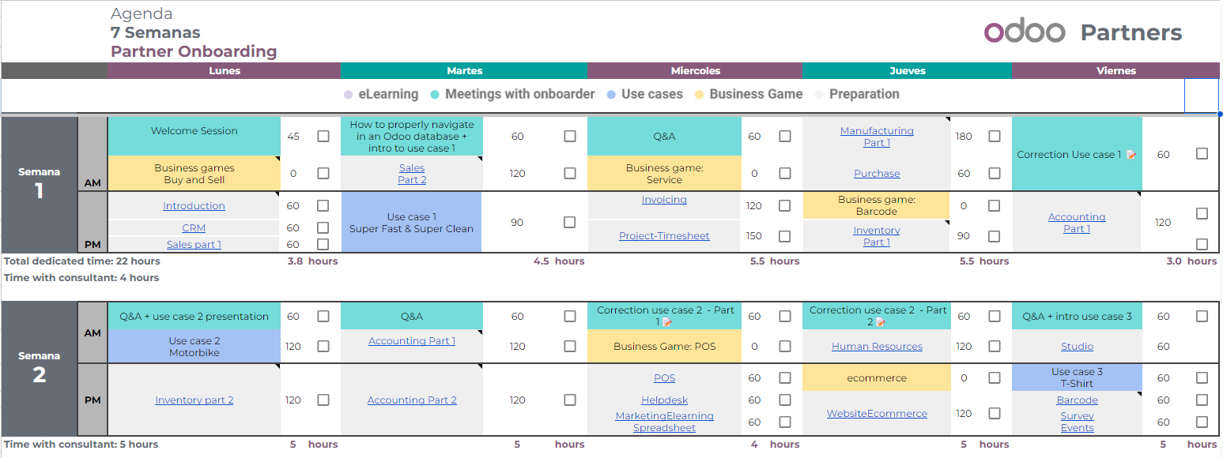This screenshot has height=458, width=1223.
Task: Open the WebsiteEcommerce link
Action: click(877, 414)
